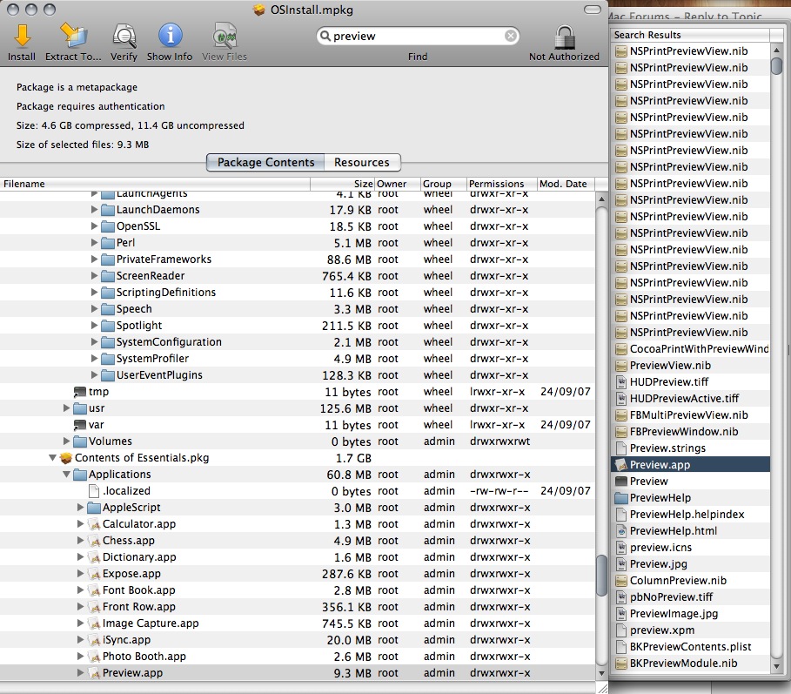Select the Font Book.app row
Image resolution: width=791 pixels, height=694 pixels.
click(x=297, y=590)
